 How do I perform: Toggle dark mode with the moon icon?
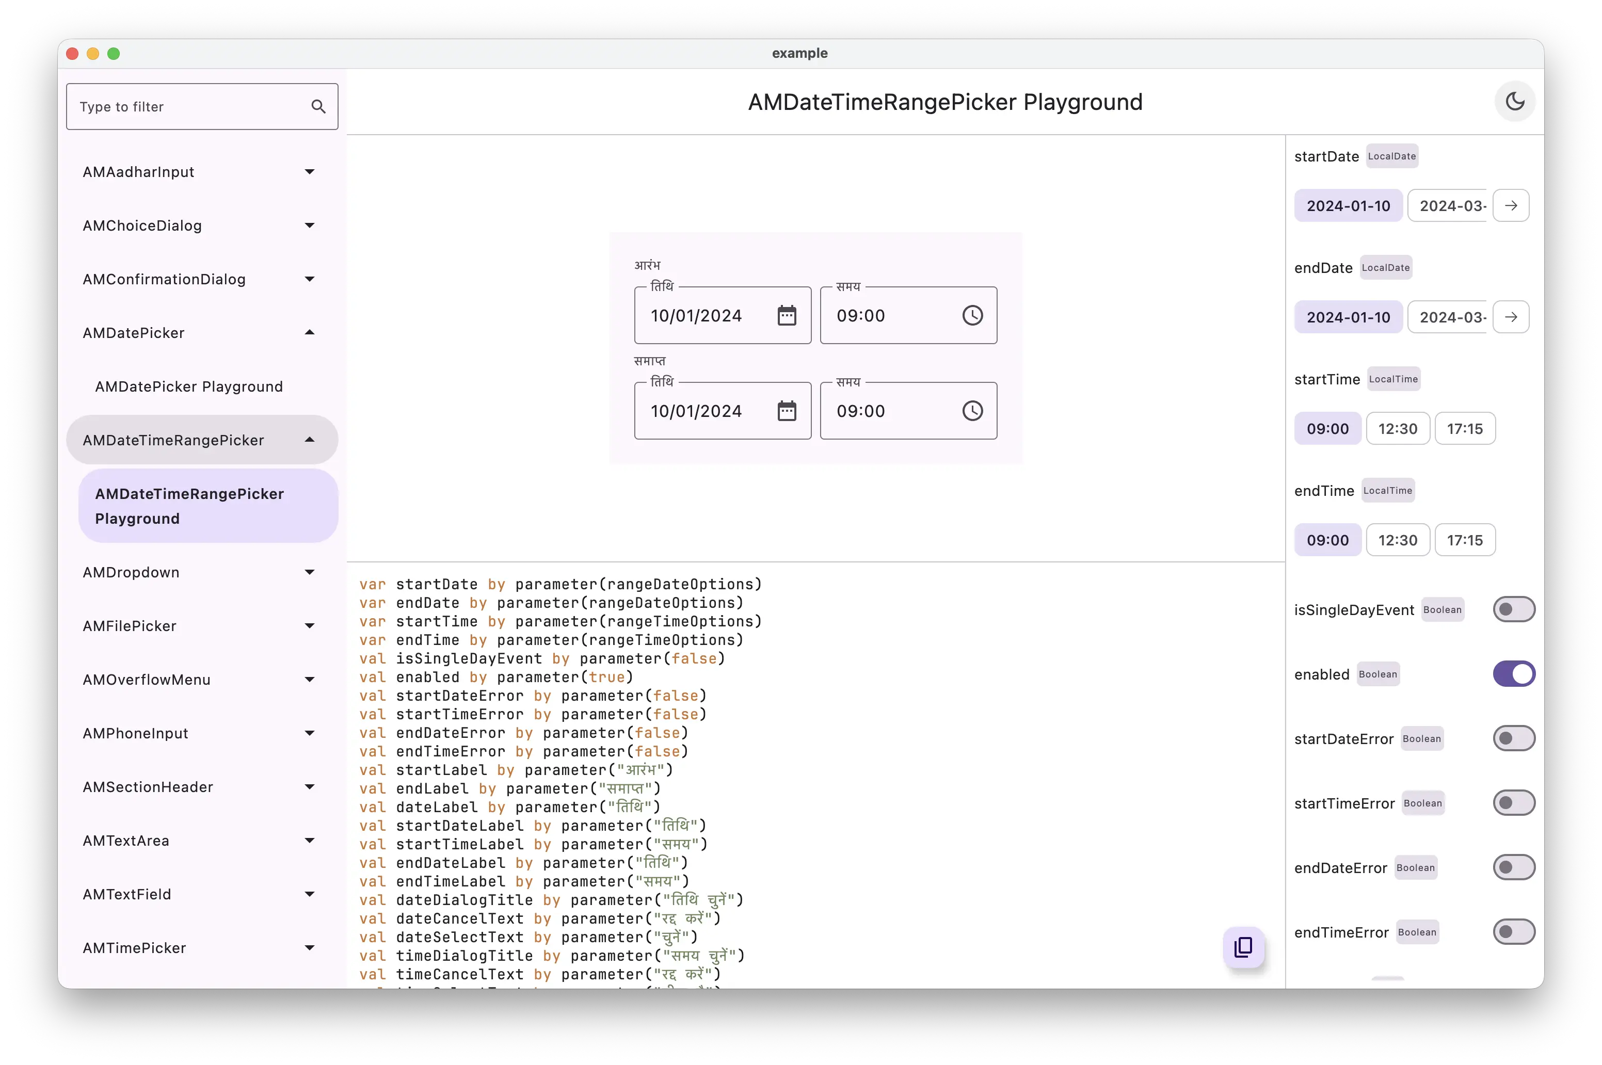(1514, 102)
